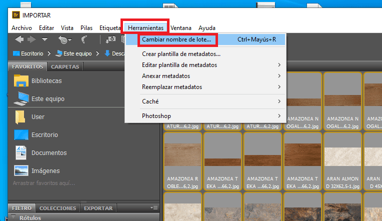
Task: Click the chevron after Este equipo in path
Action: tap(97, 53)
